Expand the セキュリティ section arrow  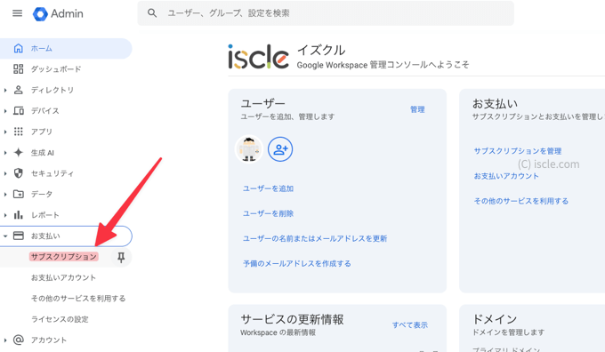coord(5,173)
